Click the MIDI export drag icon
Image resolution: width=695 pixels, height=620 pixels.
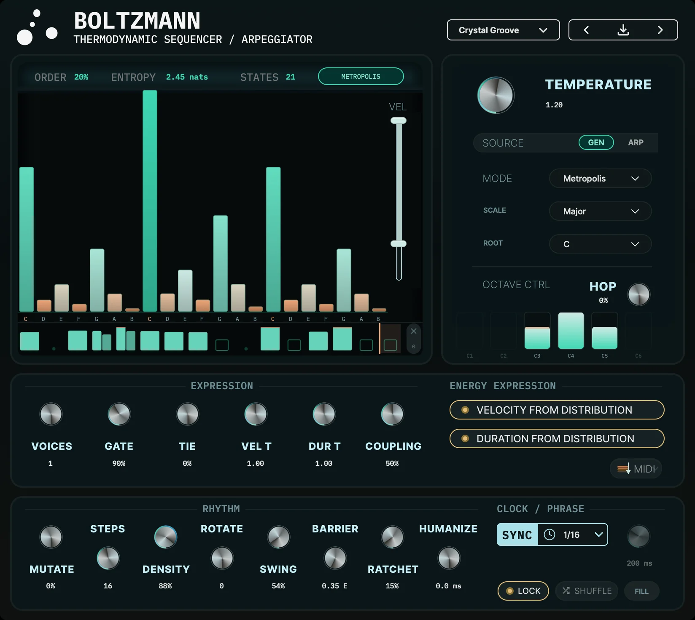[624, 468]
